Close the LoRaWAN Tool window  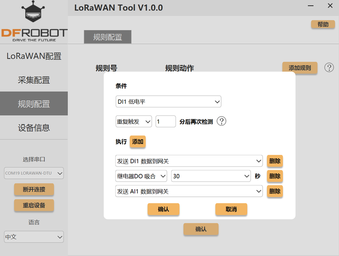click(330, 6)
